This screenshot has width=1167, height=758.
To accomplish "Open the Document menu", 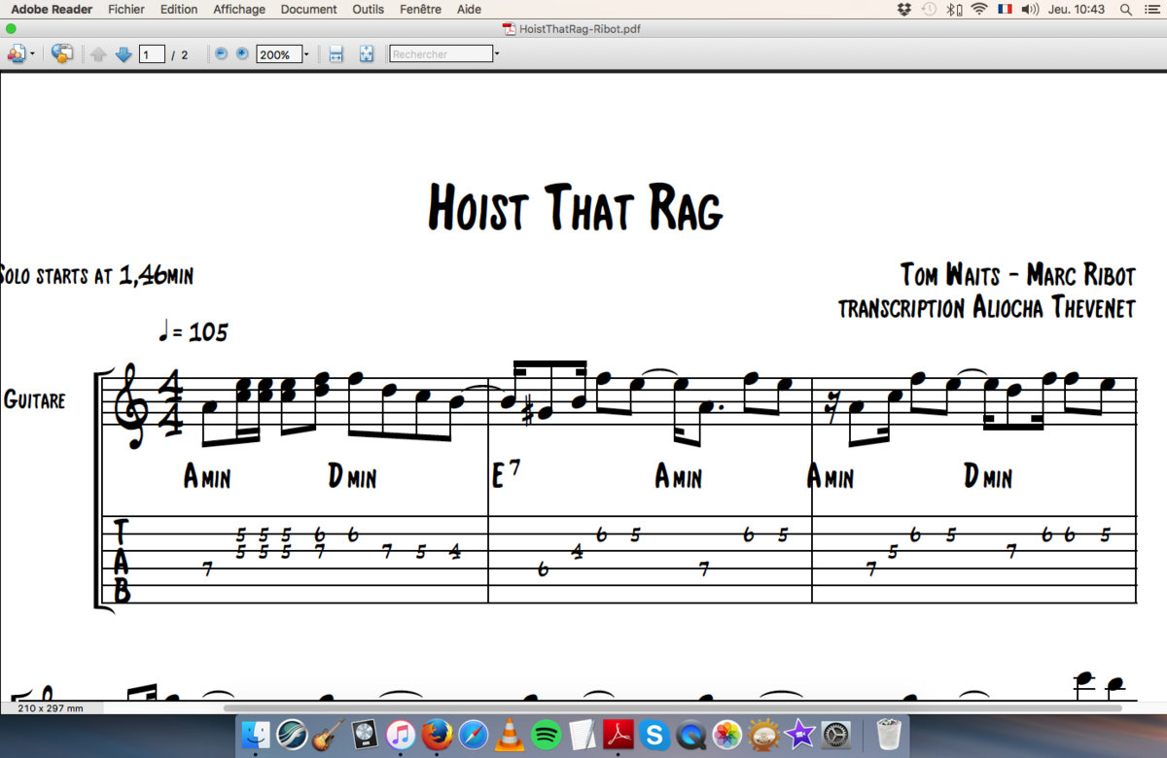I will click(308, 9).
